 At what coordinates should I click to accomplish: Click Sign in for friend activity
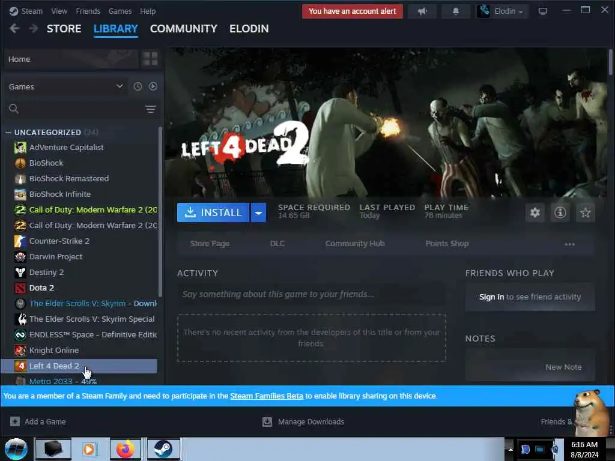click(x=491, y=297)
